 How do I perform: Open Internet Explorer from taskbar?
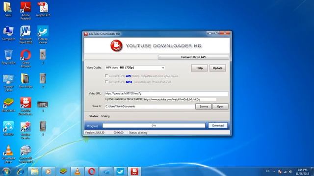tap(21, 172)
